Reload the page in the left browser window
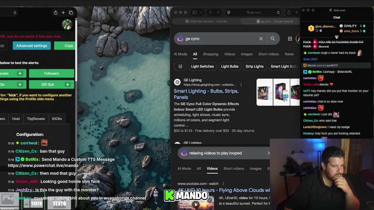 [15, 13]
